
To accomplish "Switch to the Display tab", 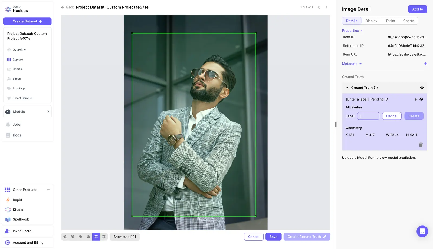I will [x=371, y=21].
